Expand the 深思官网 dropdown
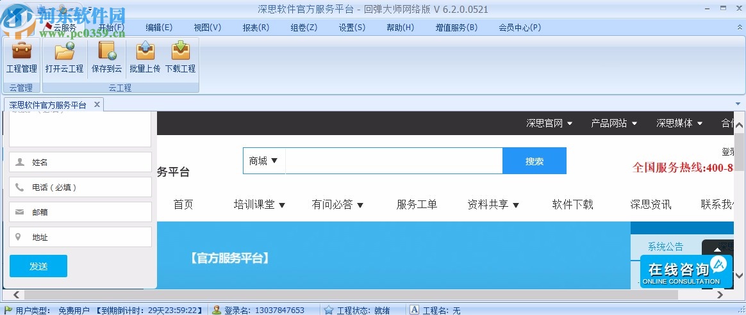Image resolution: width=746 pixels, height=315 pixels. [x=549, y=124]
